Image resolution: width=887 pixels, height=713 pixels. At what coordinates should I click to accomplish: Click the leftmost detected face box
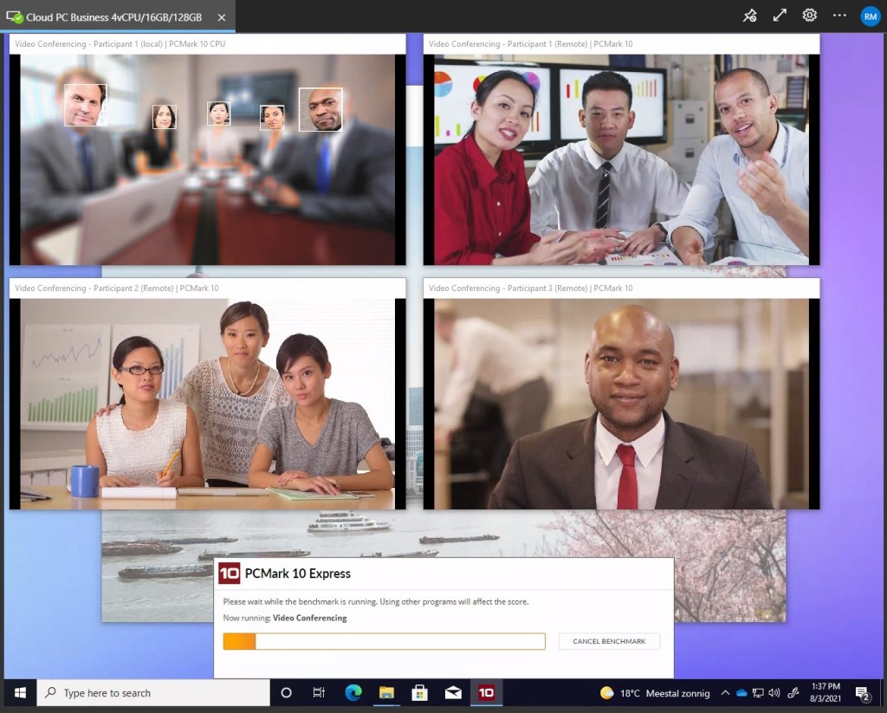point(86,105)
